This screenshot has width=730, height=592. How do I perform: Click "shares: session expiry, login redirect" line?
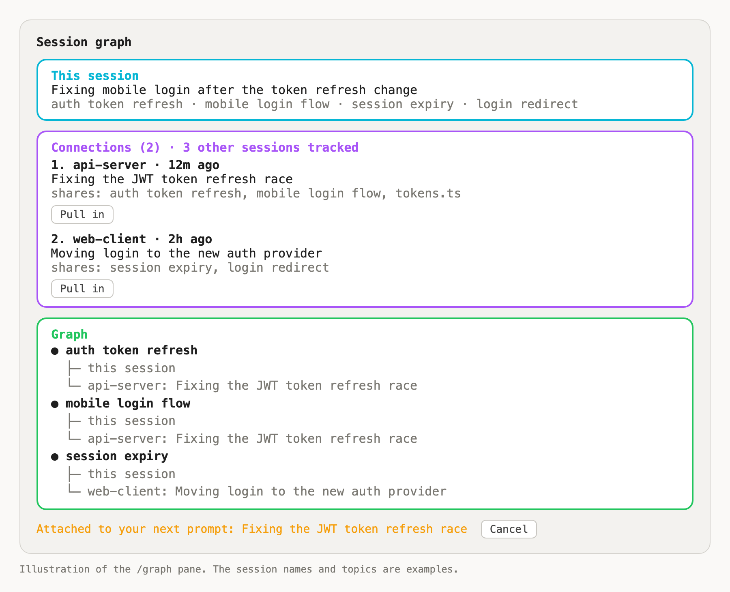point(190,268)
